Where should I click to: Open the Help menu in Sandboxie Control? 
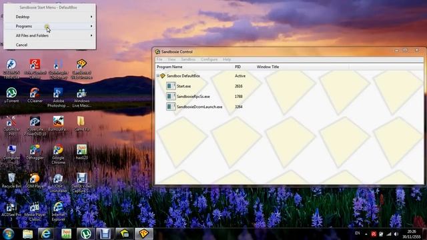point(227,59)
